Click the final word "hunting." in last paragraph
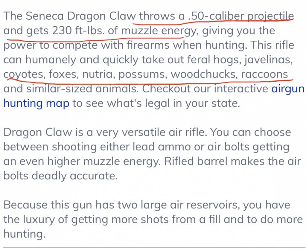The width and height of the screenshot is (306, 250). click(x=25, y=234)
